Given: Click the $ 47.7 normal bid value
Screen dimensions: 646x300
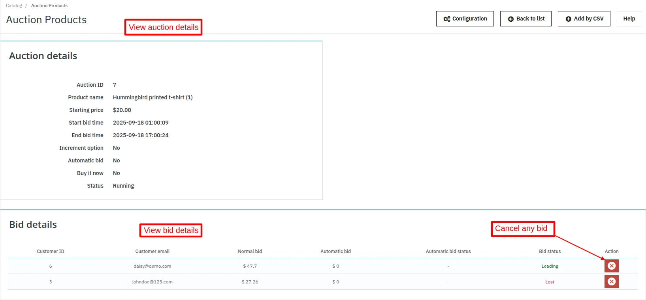Looking at the screenshot, I should point(250,266).
